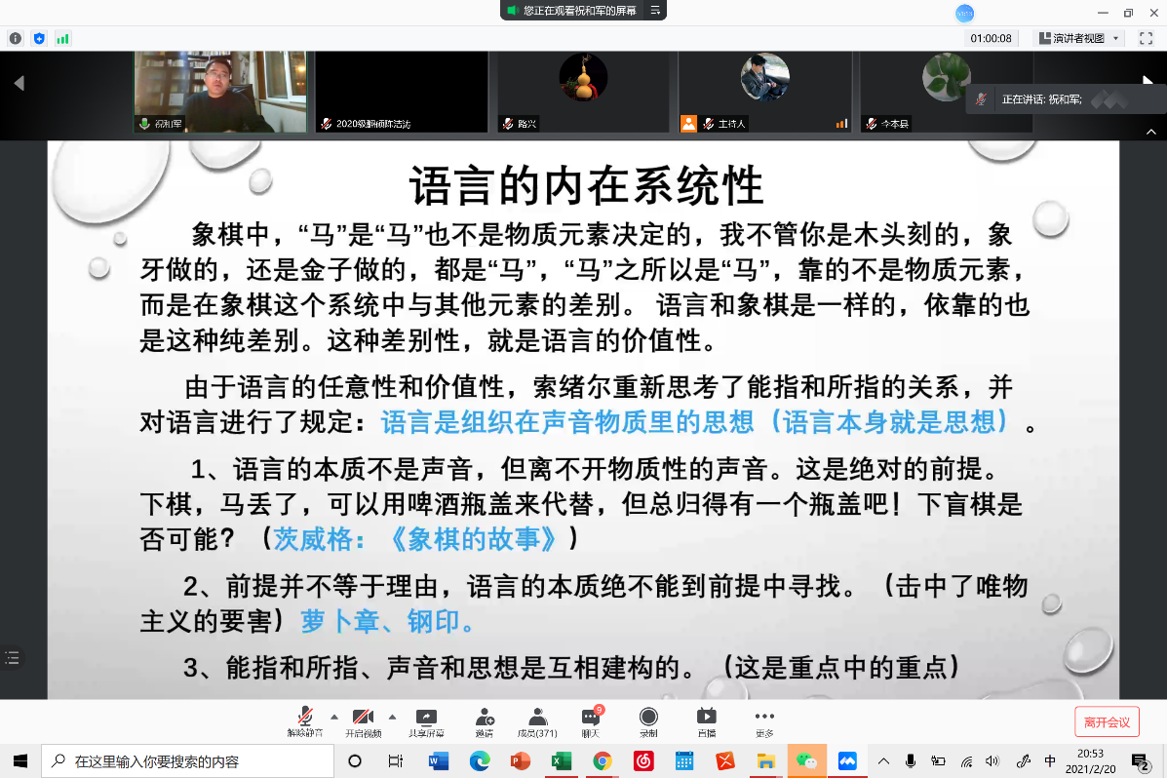Open 共享屏幕 screen share
This screenshot has height=778, width=1167.
[x=426, y=721]
